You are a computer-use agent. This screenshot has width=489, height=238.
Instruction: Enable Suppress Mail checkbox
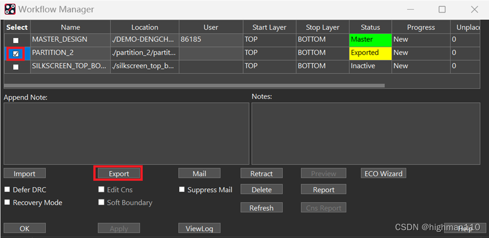tap(183, 190)
